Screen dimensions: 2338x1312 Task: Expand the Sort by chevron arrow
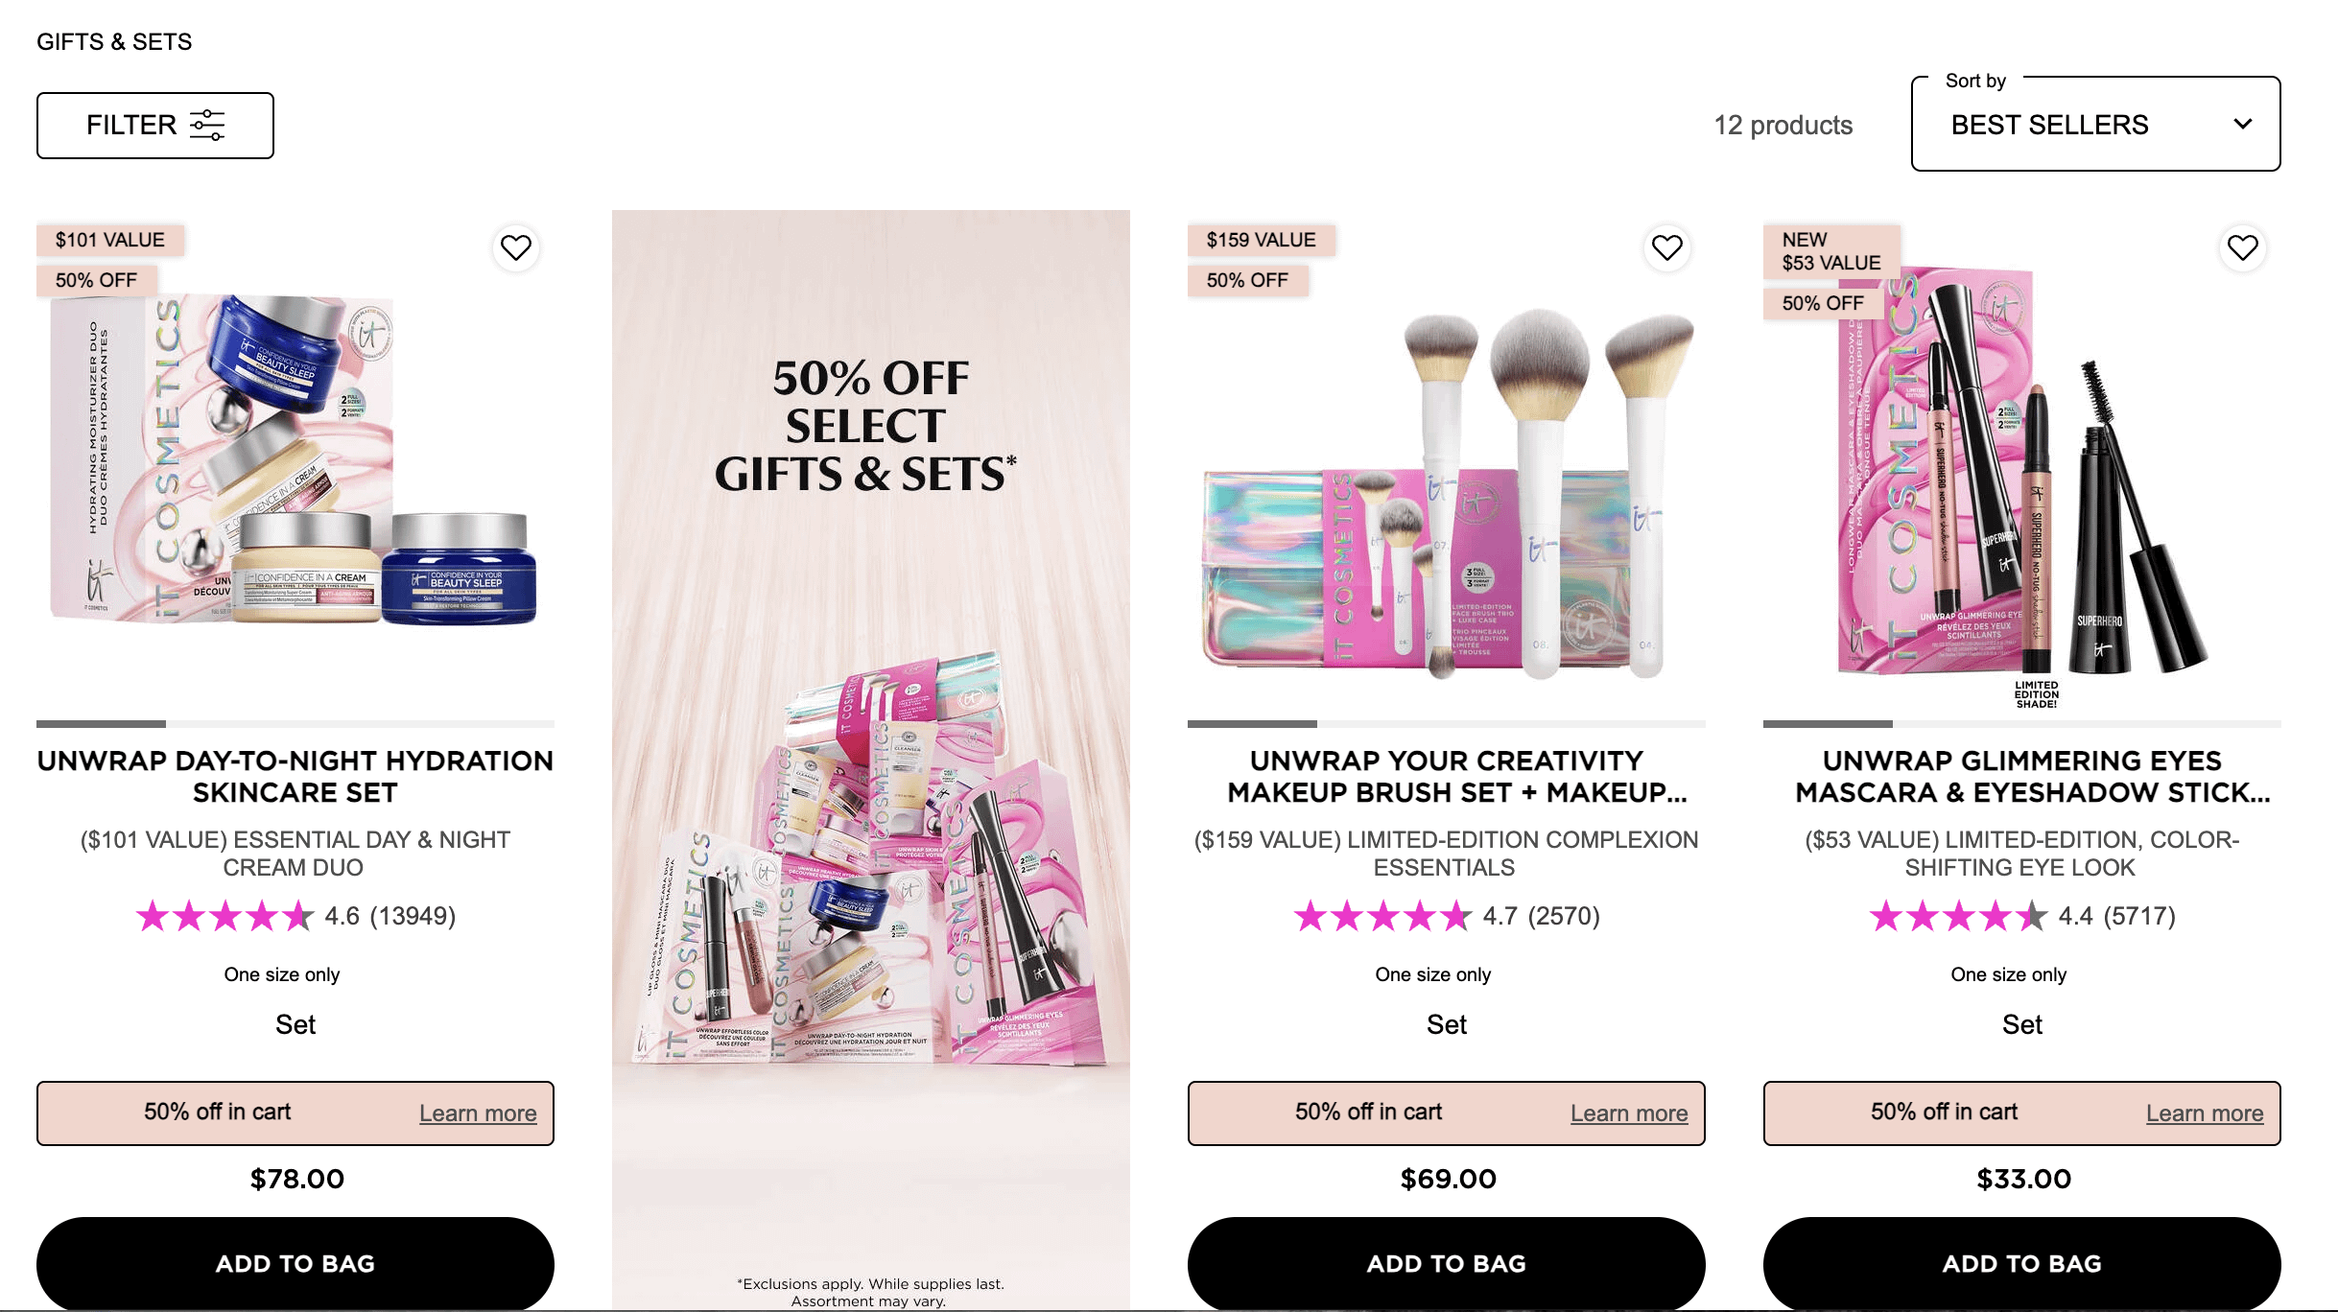pos(2243,124)
